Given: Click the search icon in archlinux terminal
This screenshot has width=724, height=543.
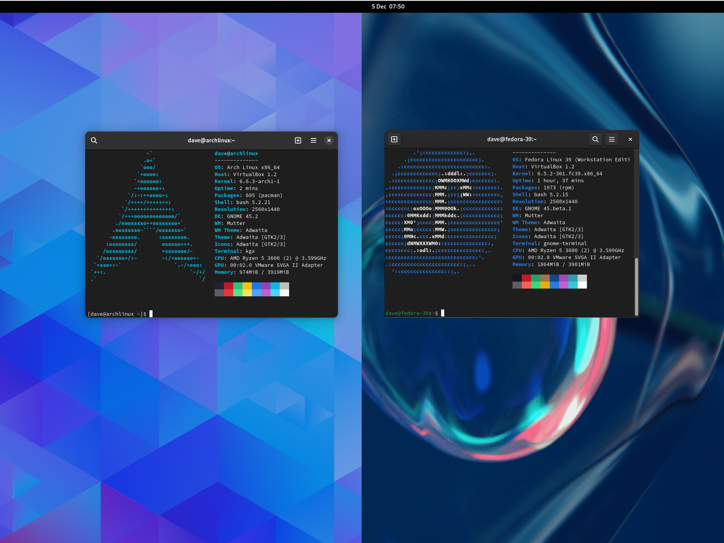Looking at the screenshot, I should [94, 140].
